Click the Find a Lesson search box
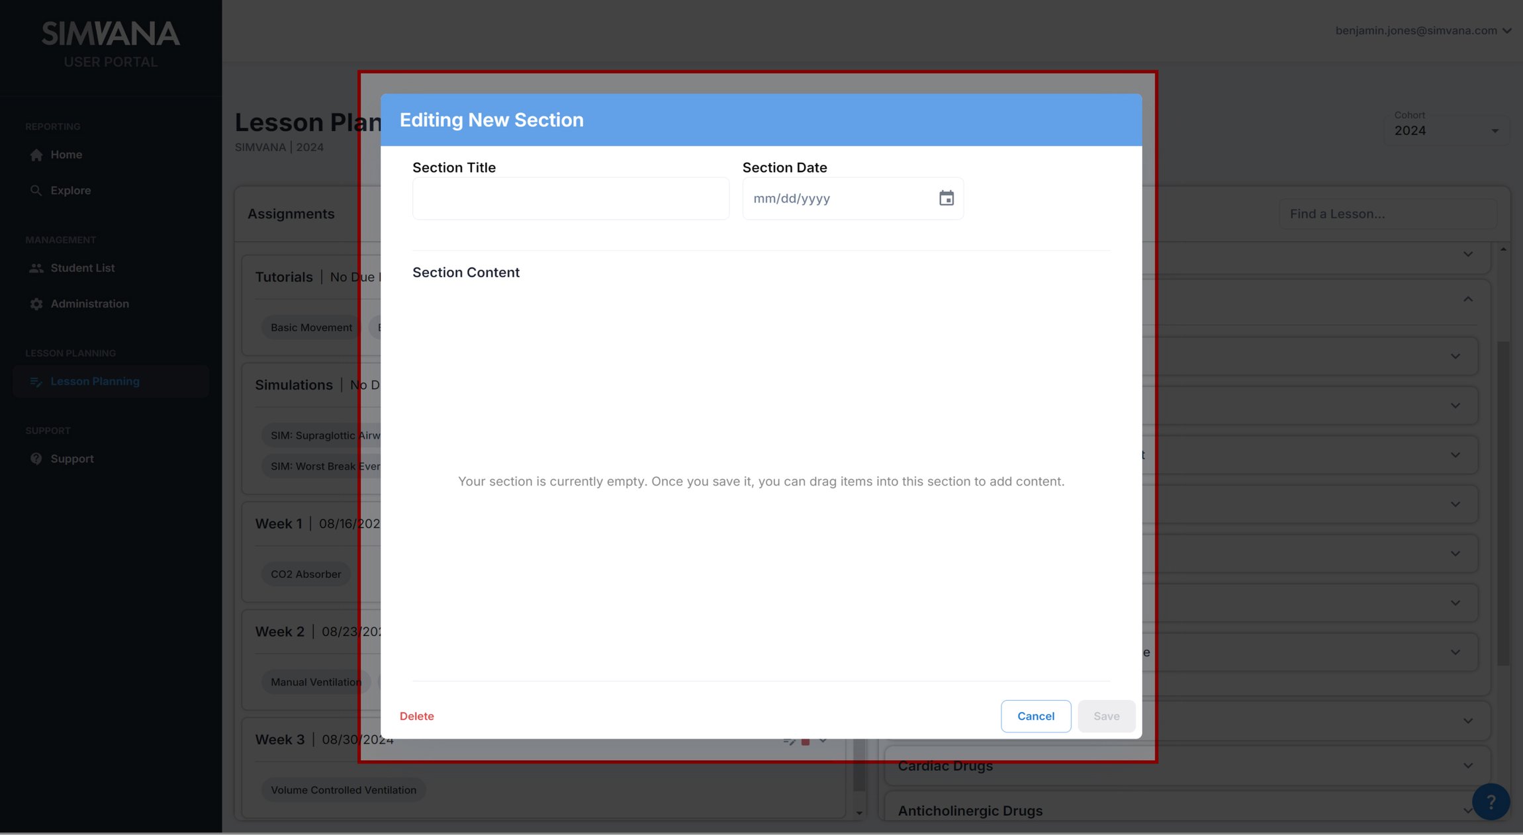The image size is (1523, 835). click(x=1388, y=213)
